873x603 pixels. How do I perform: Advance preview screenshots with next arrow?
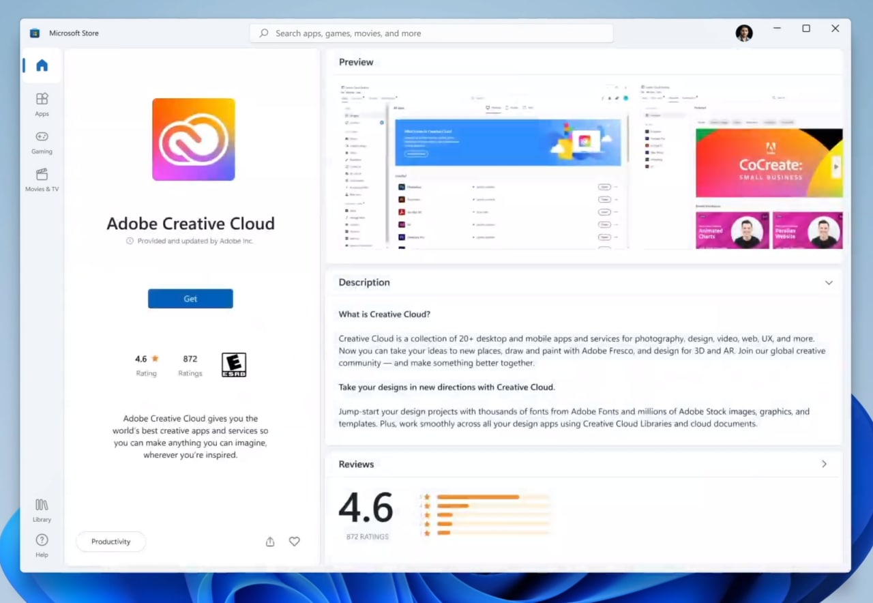(836, 166)
